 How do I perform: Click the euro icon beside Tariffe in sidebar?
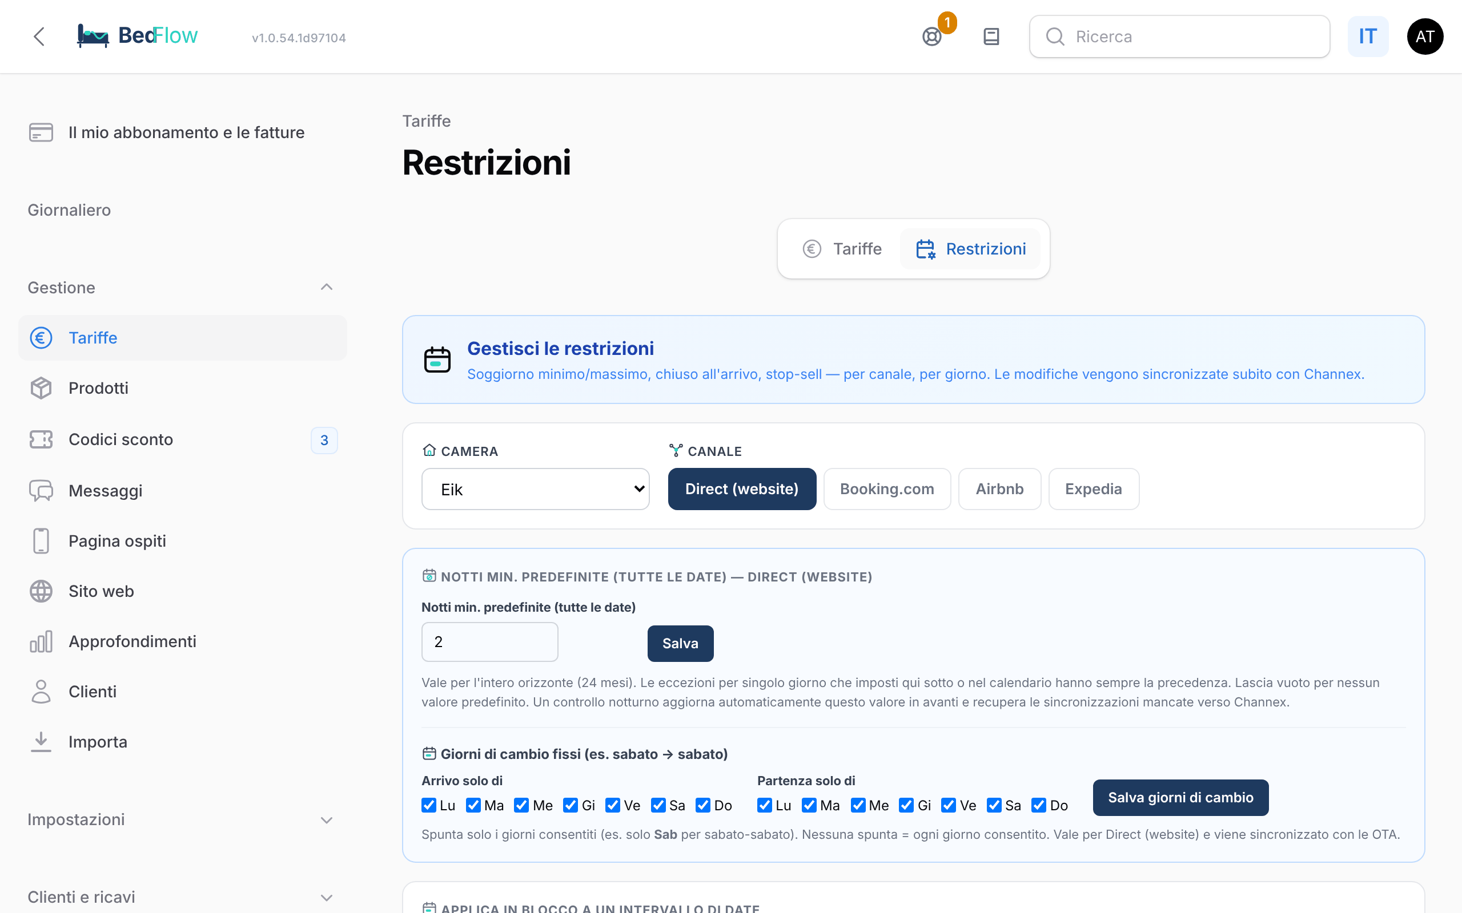(x=41, y=338)
